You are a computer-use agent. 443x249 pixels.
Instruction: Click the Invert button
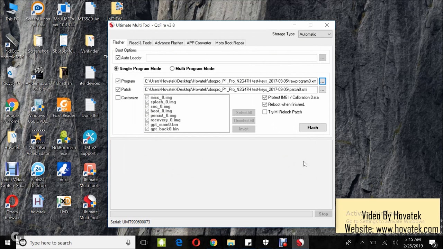click(x=244, y=129)
